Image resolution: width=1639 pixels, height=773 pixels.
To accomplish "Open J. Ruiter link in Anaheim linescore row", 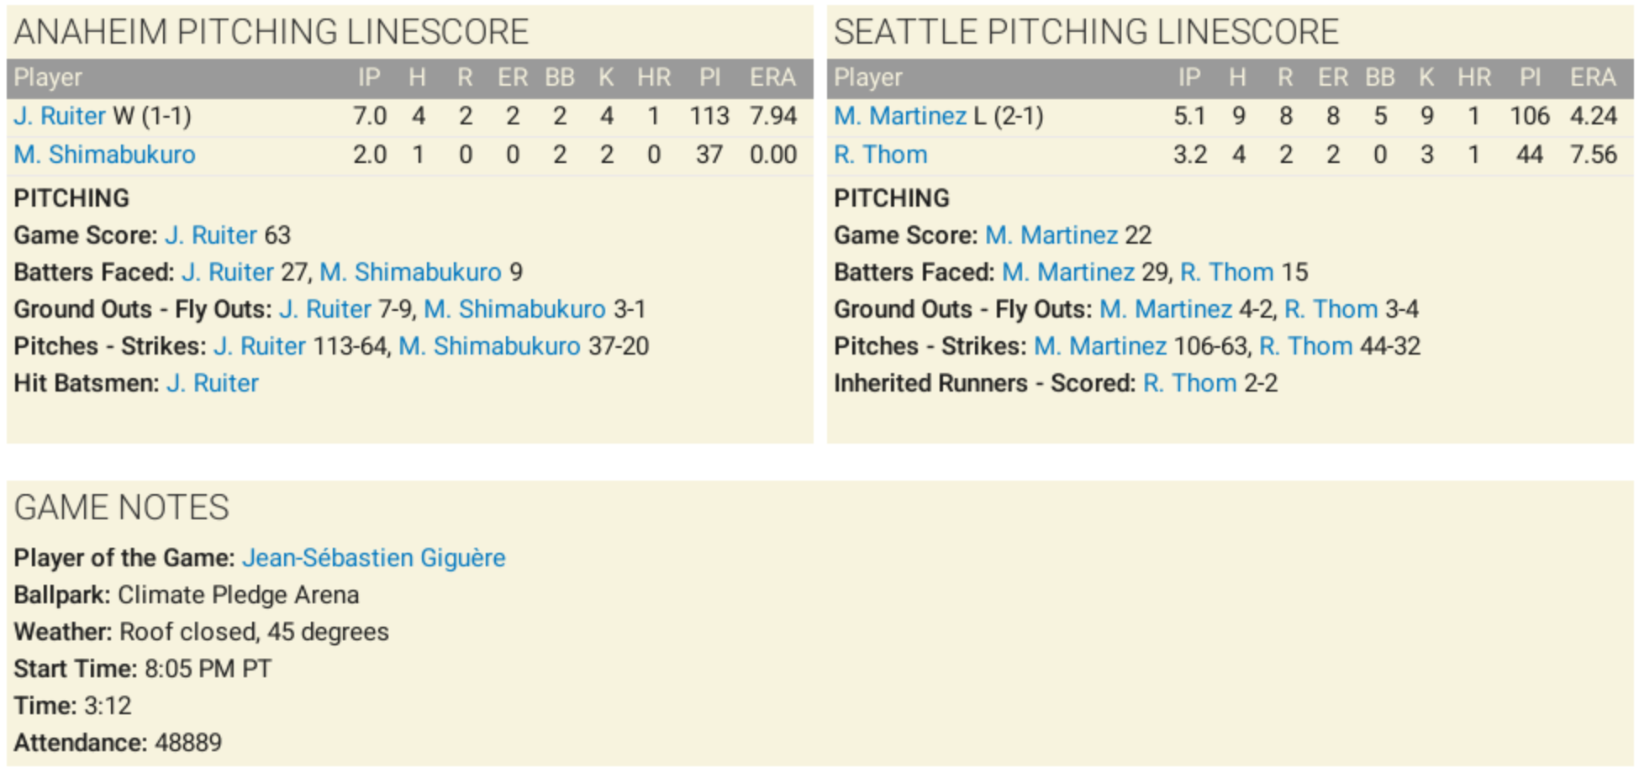I will [60, 116].
